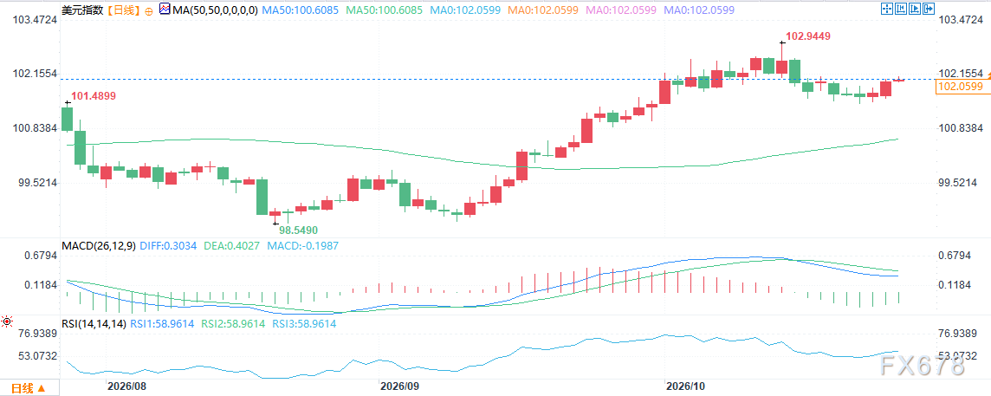Click the RSI3:58.9614 reading
Image resolution: width=991 pixels, height=396 pixels.
pos(306,323)
